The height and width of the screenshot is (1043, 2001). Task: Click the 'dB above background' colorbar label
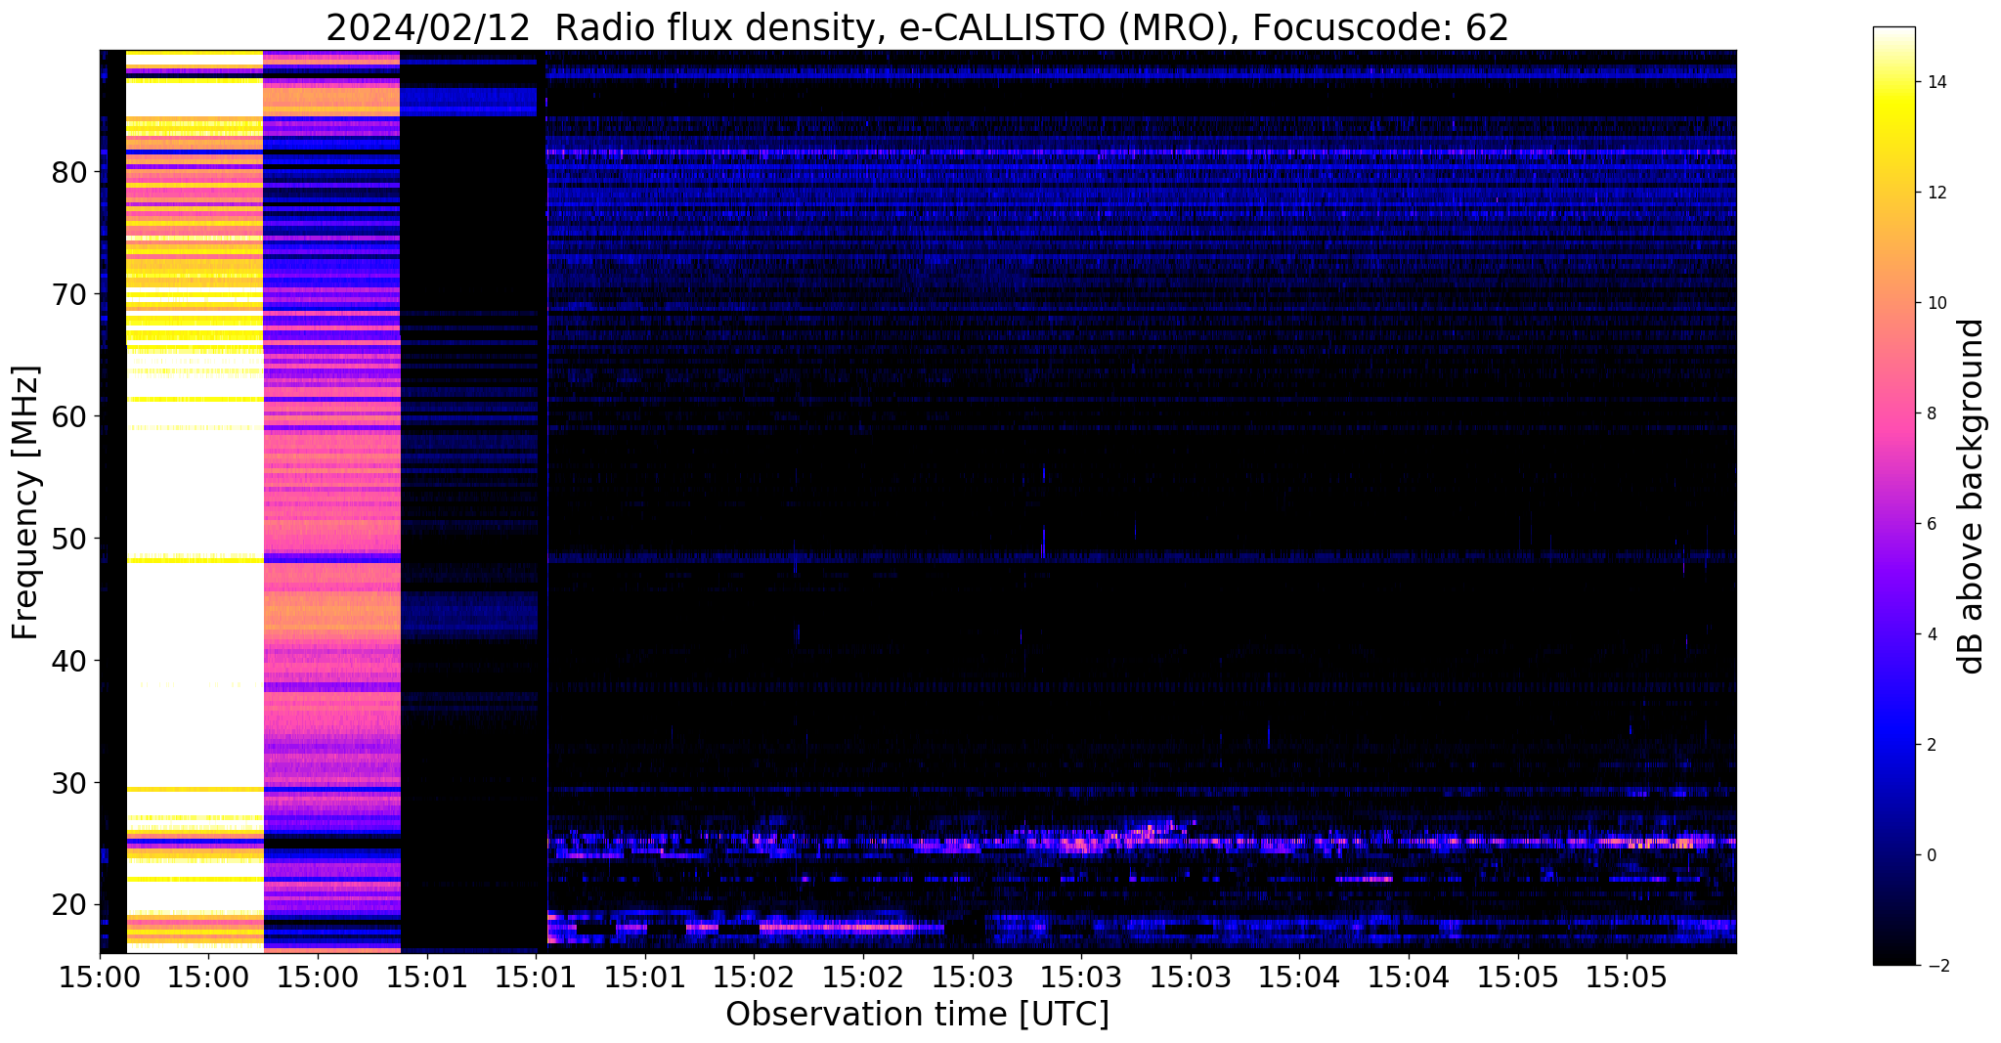pyautogui.click(x=1972, y=497)
